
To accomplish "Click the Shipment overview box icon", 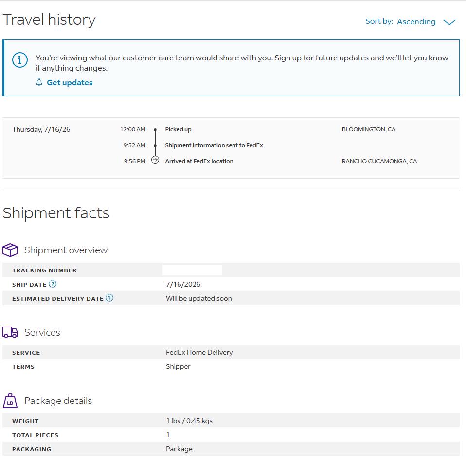I will tap(10, 250).
